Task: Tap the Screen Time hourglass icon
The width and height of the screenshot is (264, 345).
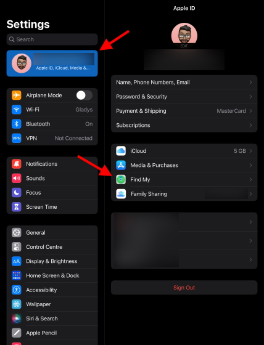Action: click(17, 207)
